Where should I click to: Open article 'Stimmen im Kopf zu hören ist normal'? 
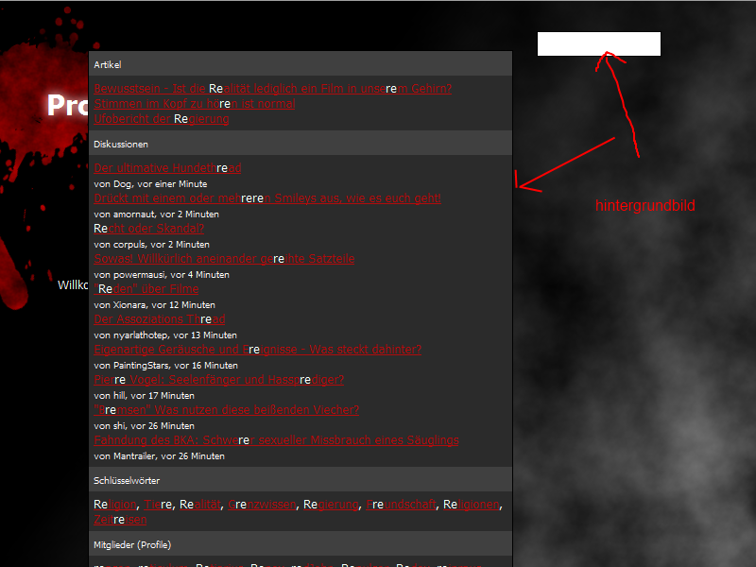click(195, 104)
